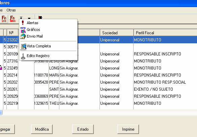
Task: Click the Modifica button
Action: (x=42, y=129)
